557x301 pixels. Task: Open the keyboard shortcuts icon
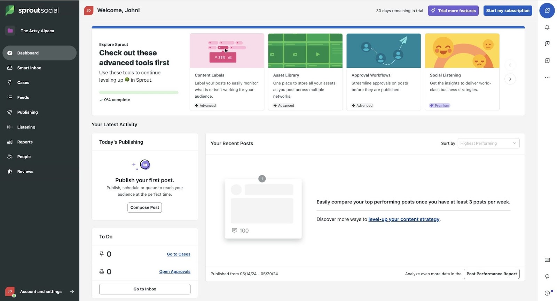547,260
